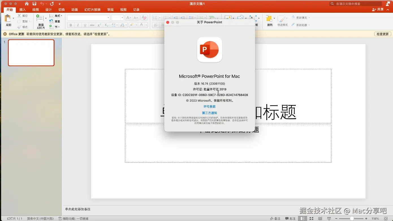Open the 记录 tab
The width and height of the screenshot is (393, 221).
(x=136, y=10)
